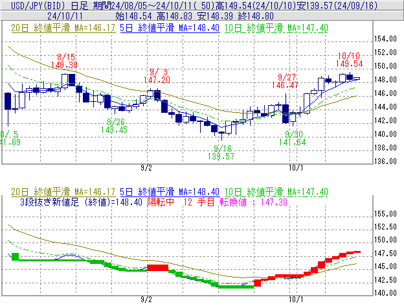
Task: Click the 8/26 low label 143.45
Action: click(x=114, y=130)
